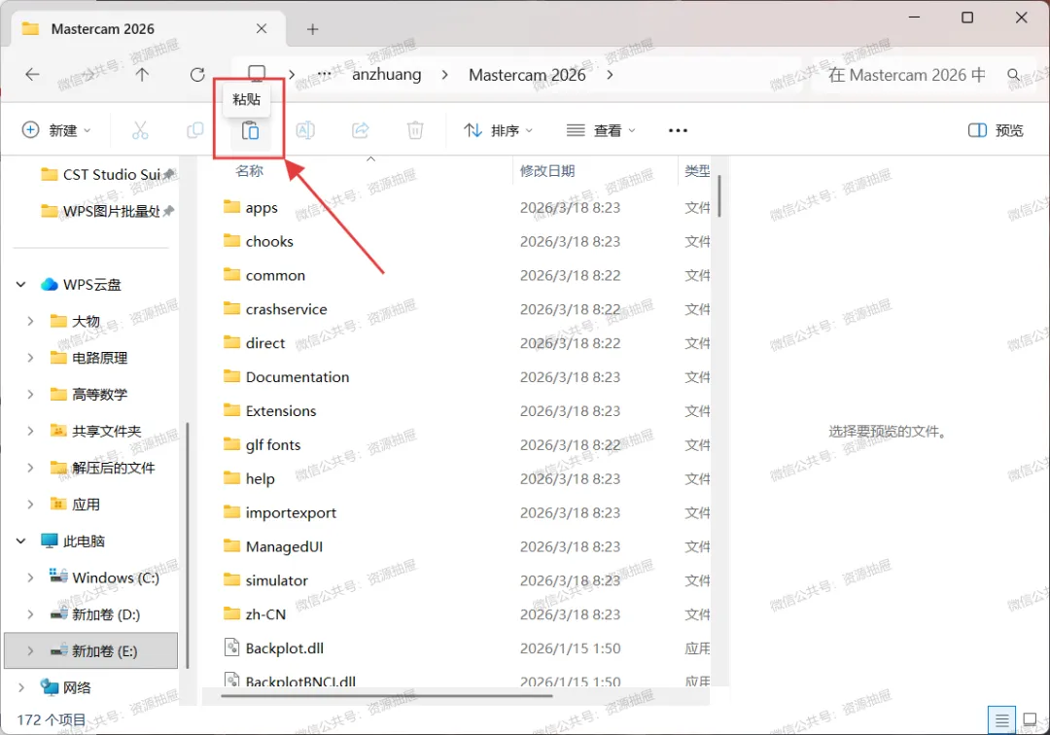
Task: Go back with the left arrow
Action: [32, 74]
